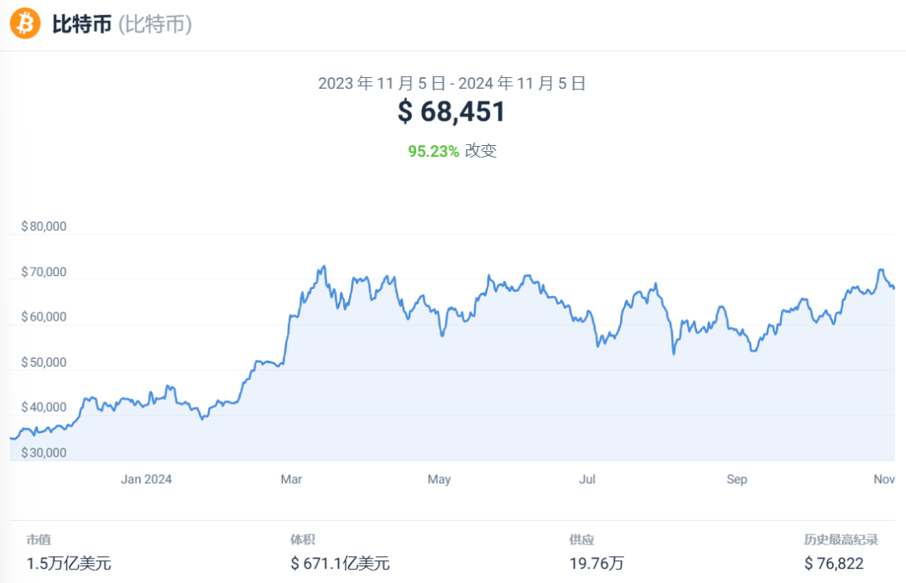Click the $ 68,451 price value
906x583 pixels.
(451, 112)
